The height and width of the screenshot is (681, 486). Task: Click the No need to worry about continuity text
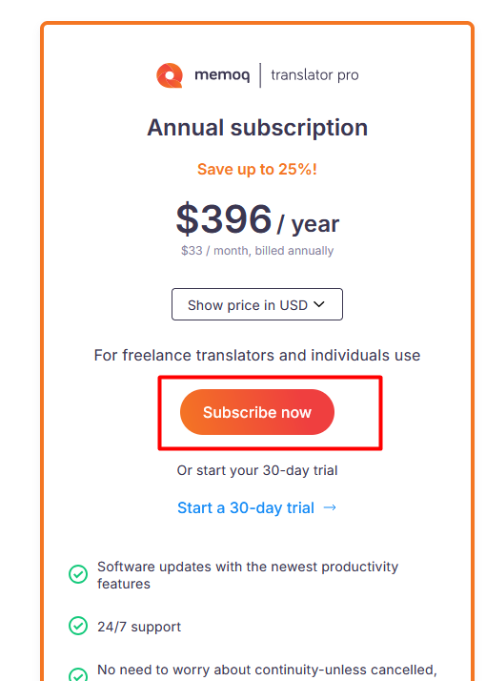pyautogui.click(x=267, y=671)
